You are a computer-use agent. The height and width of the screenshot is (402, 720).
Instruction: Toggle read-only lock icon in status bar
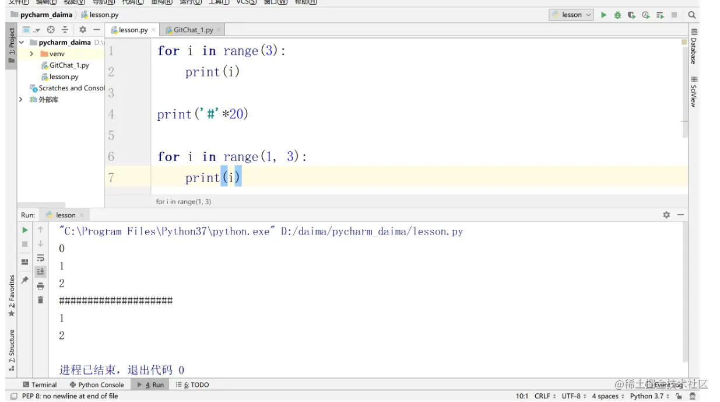(679, 396)
